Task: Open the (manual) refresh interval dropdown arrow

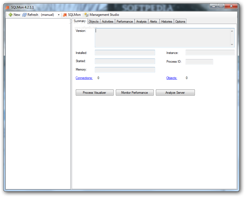Action: click(x=59, y=15)
